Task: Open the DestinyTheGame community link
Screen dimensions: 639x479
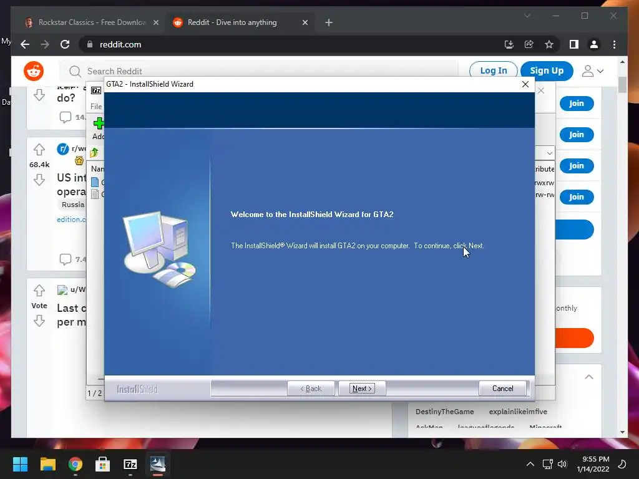Action: point(444,412)
